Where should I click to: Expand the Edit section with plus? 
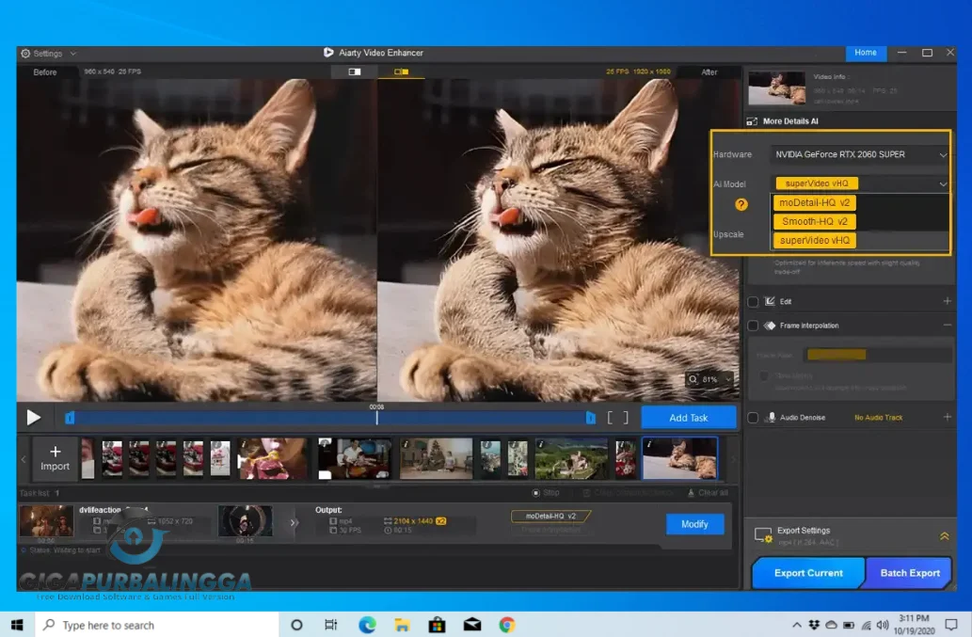947,301
